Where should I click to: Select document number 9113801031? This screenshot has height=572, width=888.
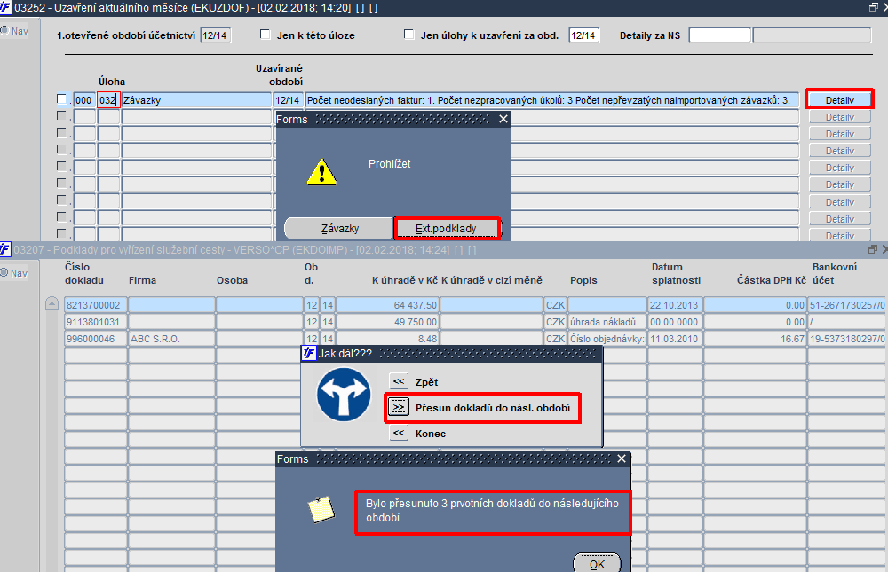95,322
